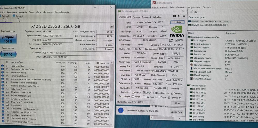The image size is (258, 128).
Task: Open Мова(Language) menu in CrystalDiskInfo
Action: point(63,12)
